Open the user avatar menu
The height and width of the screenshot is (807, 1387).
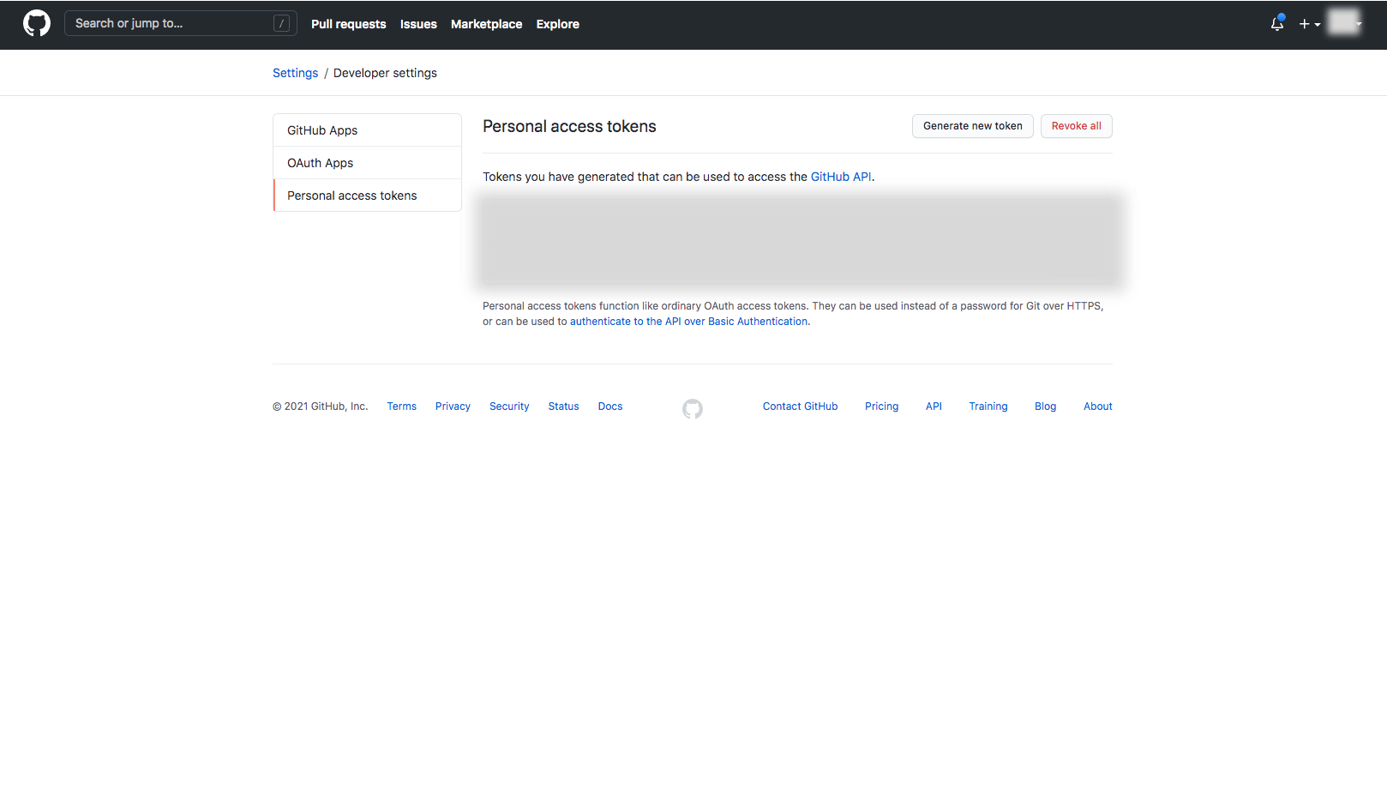click(x=1344, y=22)
